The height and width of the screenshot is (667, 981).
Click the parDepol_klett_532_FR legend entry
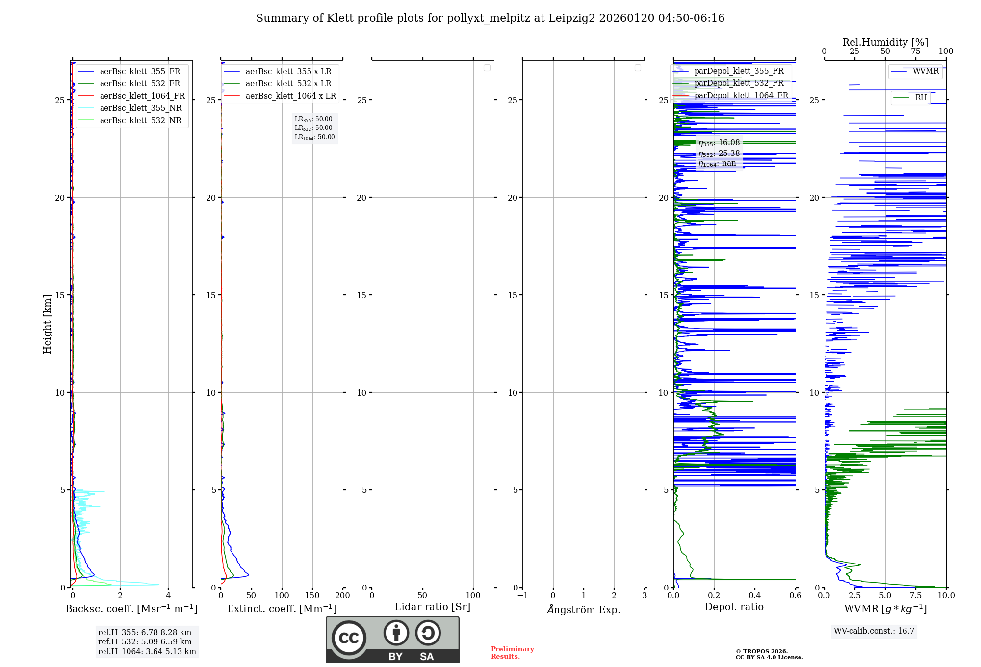tap(739, 83)
